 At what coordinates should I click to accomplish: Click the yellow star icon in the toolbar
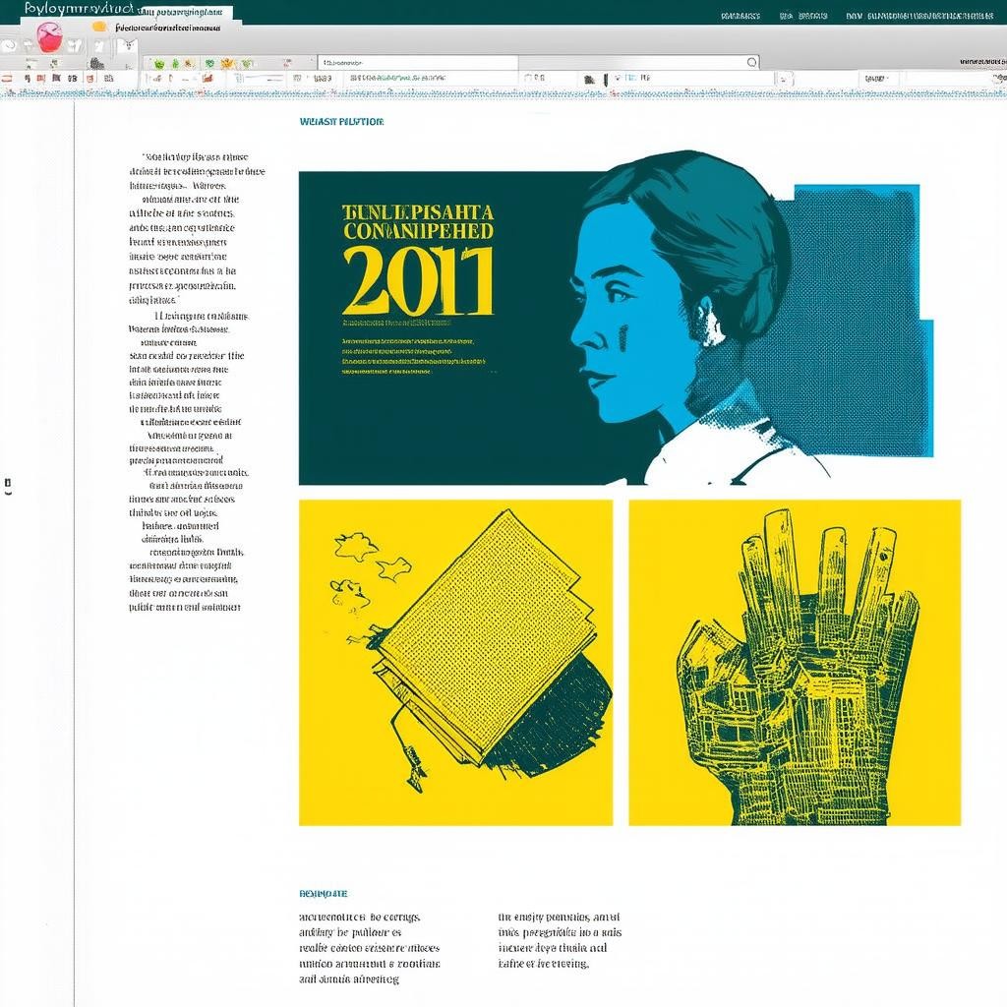coord(227,63)
